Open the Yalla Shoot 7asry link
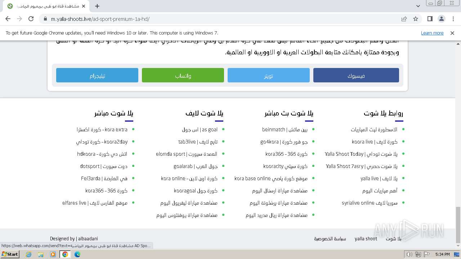This screenshot has width=461, height=259. point(362,166)
